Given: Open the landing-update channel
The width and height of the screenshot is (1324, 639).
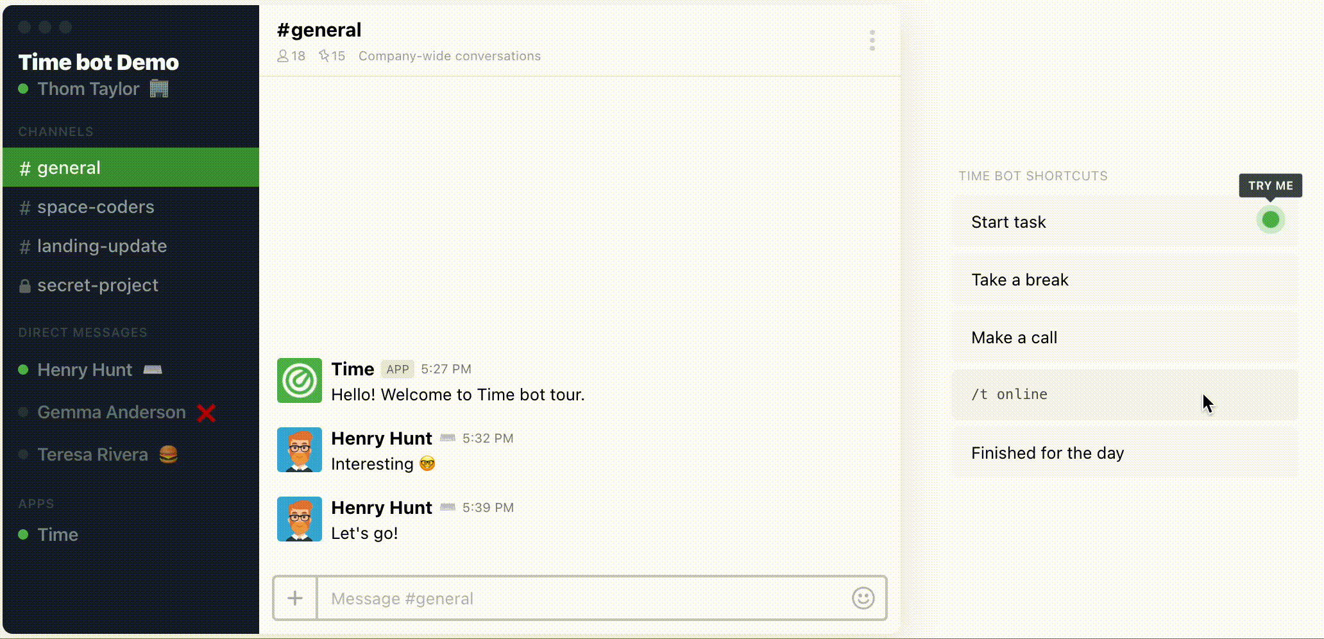Looking at the screenshot, I should (131, 246).
